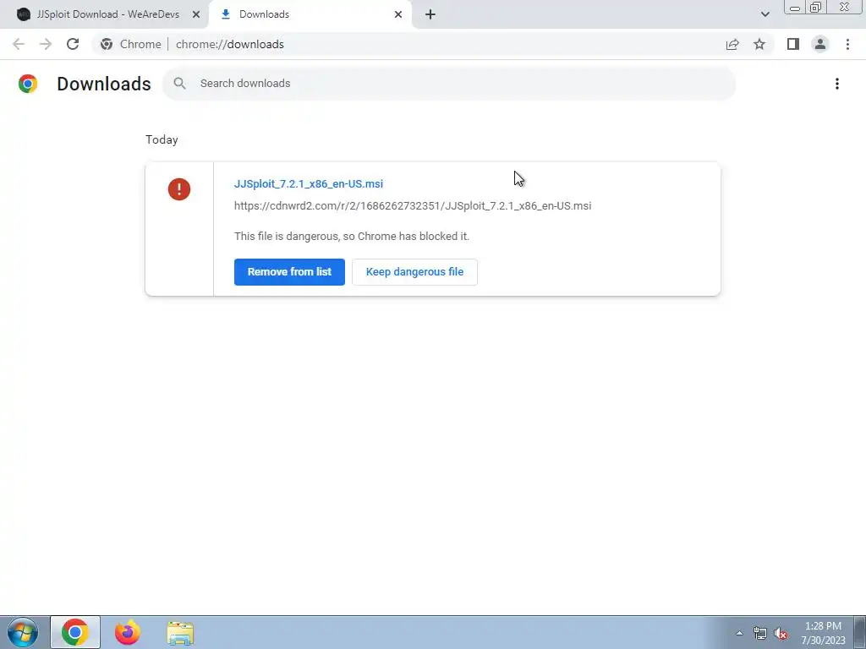This screenshot has height=649, width=866.
Task: Click the search magnifier in Search downloads
Action: (179, 84)
